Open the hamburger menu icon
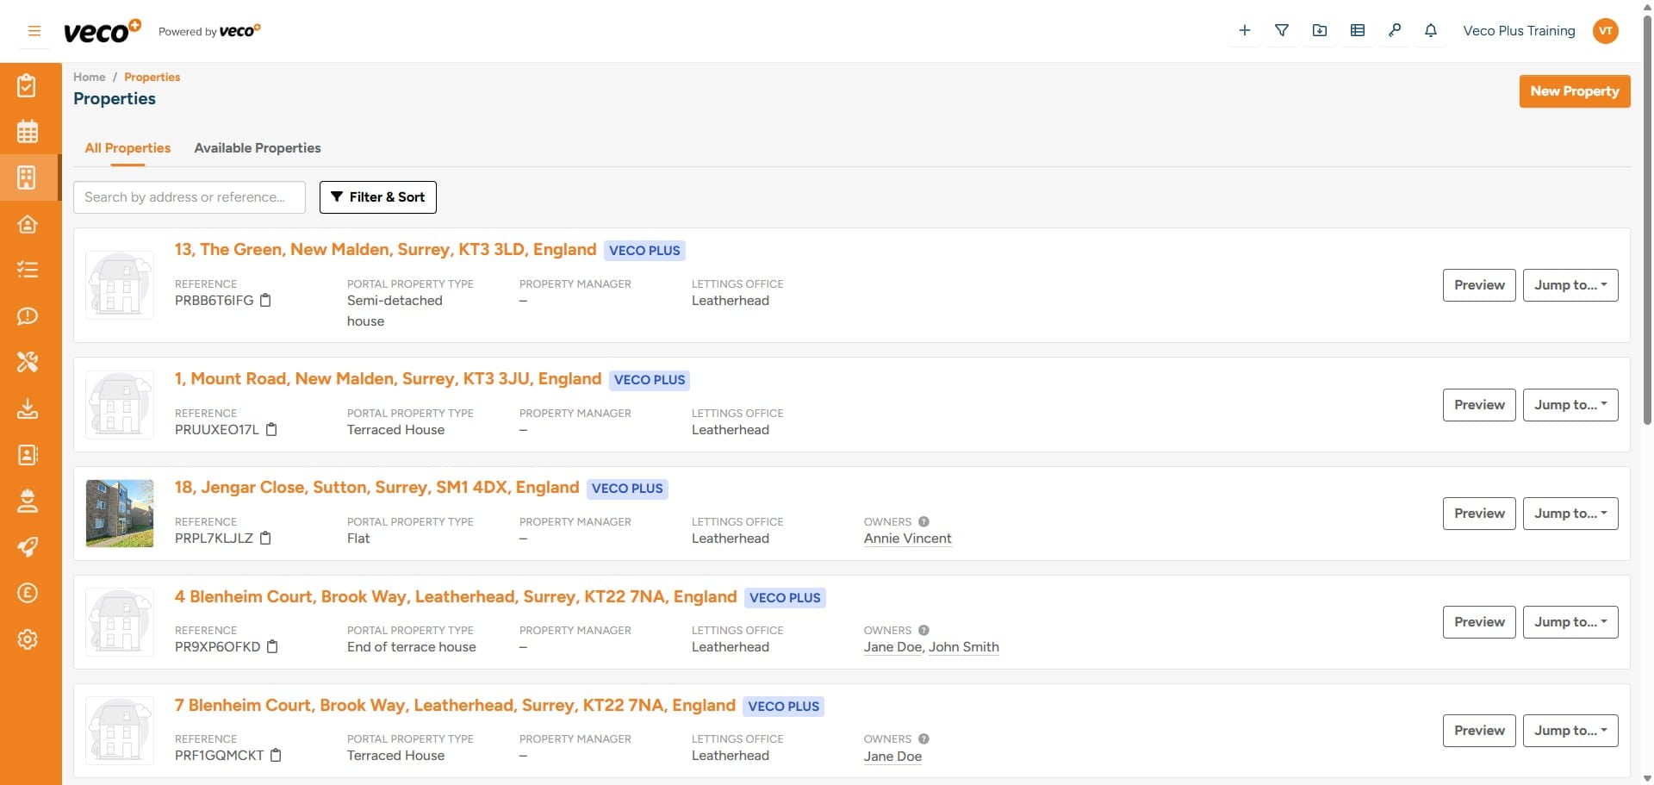 [x=34, y=31]
